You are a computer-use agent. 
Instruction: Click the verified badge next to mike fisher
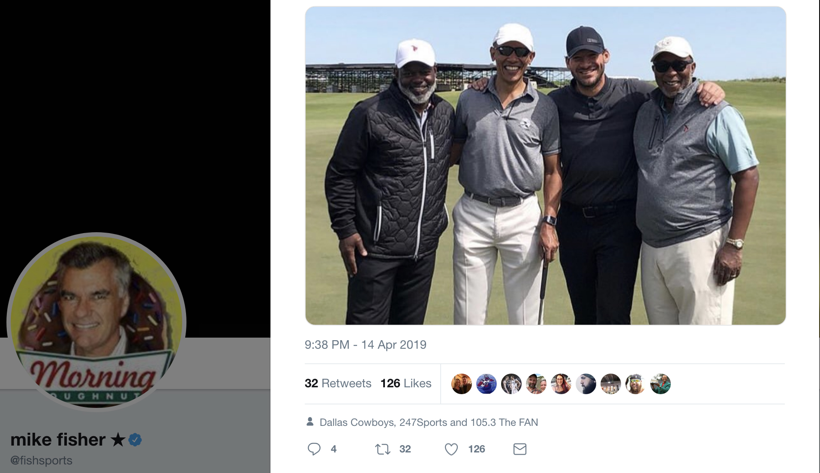pos(134,439)
